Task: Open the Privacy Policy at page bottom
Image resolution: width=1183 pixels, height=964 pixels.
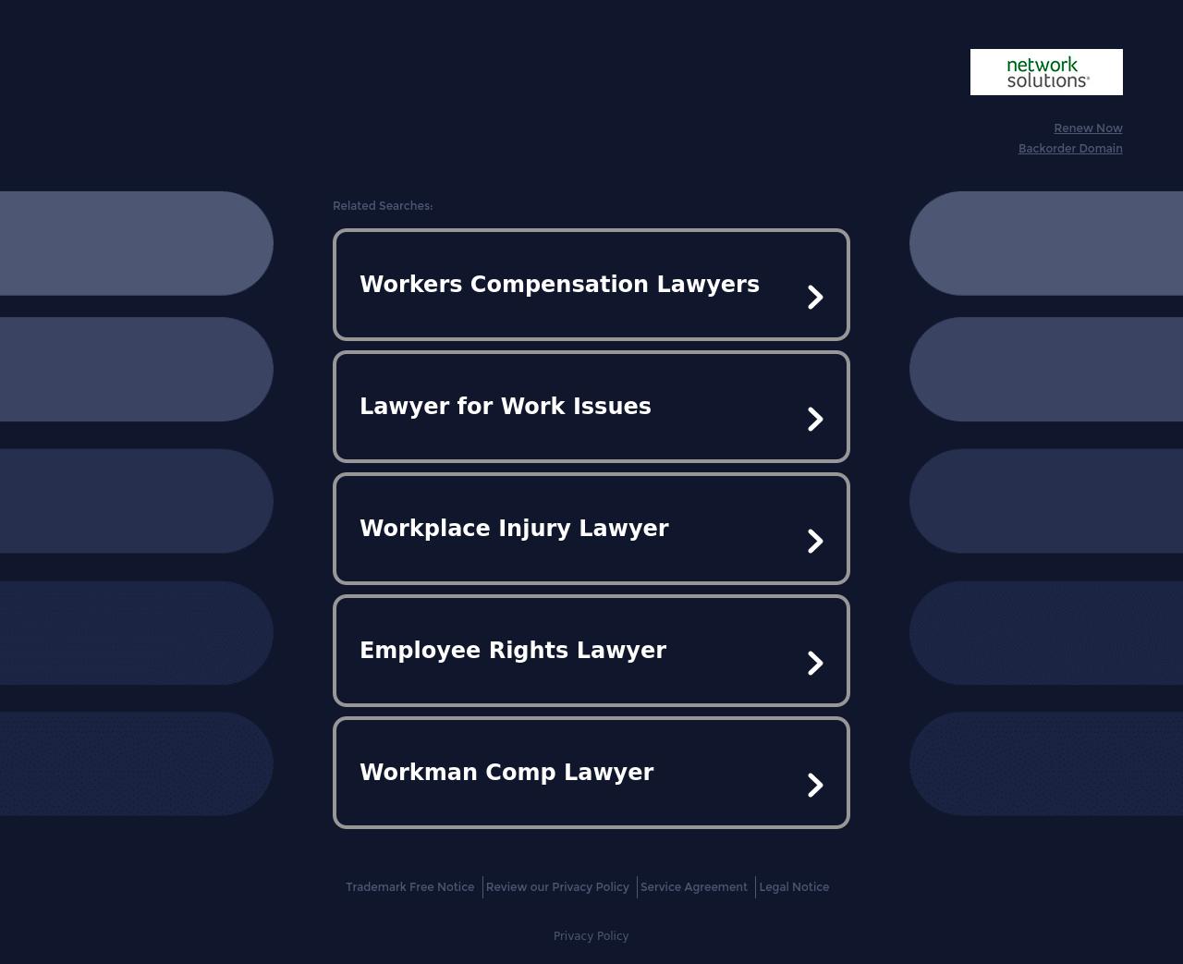Action: [x=591, y=935]
